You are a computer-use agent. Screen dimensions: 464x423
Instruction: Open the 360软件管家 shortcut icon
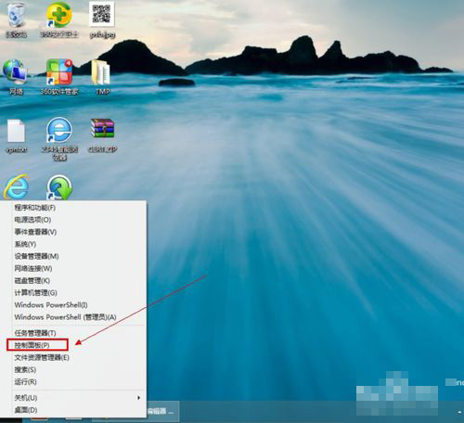(59, 77)
